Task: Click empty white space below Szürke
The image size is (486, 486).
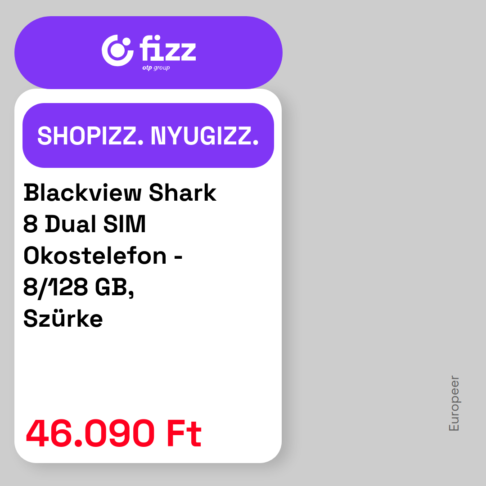Action: [148, 369]
